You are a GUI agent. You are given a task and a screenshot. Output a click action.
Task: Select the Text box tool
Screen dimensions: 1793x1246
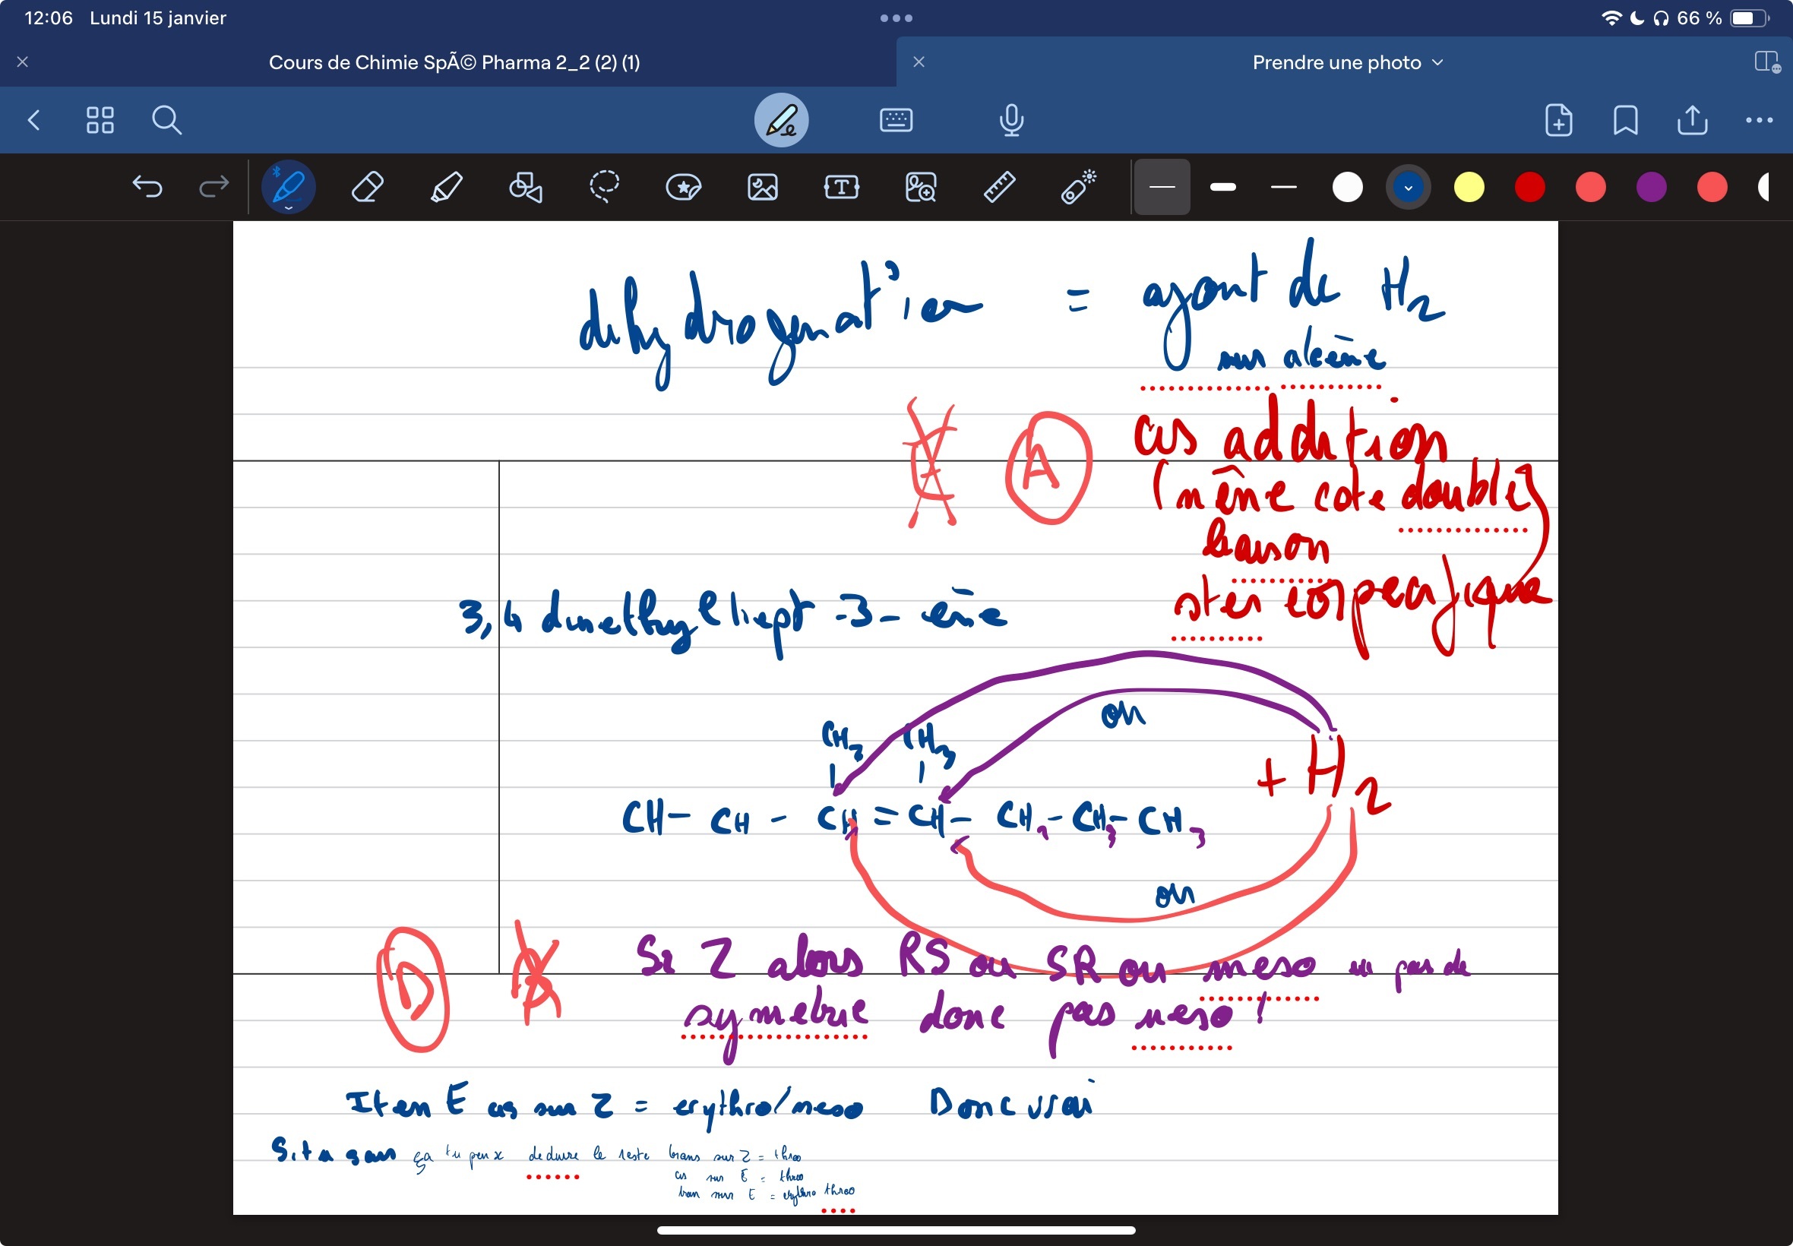pyautogui.click(x=842, y=188)
